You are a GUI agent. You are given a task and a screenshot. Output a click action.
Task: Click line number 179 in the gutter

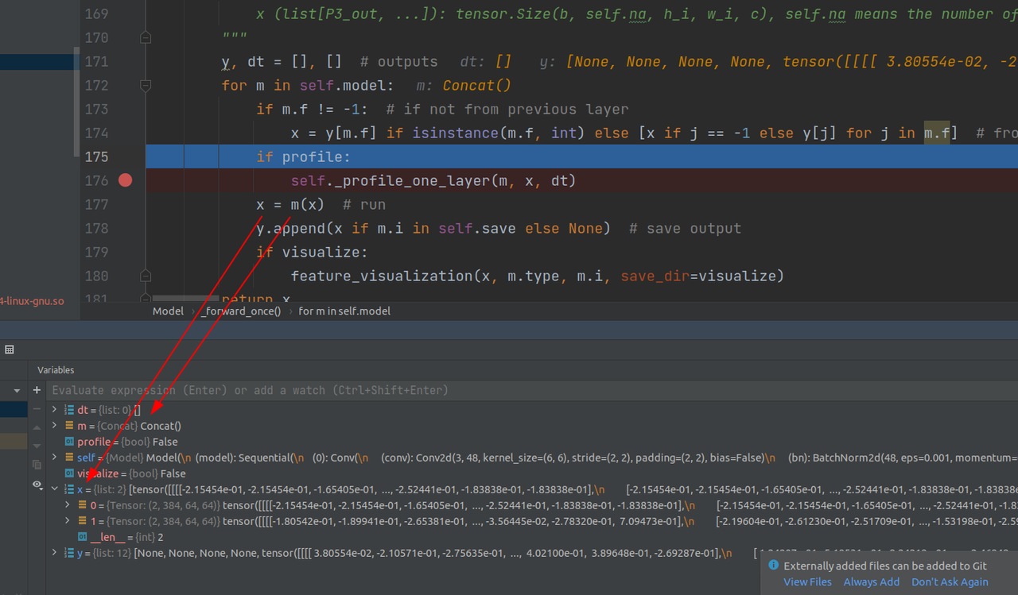click(96, 252)
